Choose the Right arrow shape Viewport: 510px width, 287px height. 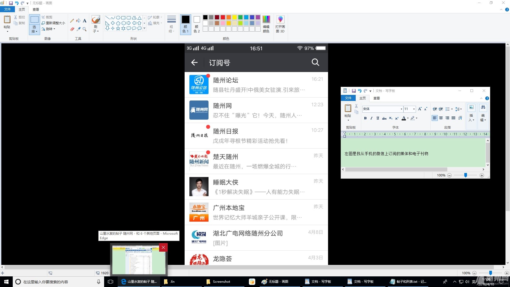point(129,23)
